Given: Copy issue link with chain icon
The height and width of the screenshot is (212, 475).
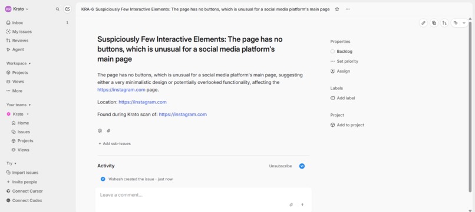Looking at the screenshot, I should [x=424, y=23].
